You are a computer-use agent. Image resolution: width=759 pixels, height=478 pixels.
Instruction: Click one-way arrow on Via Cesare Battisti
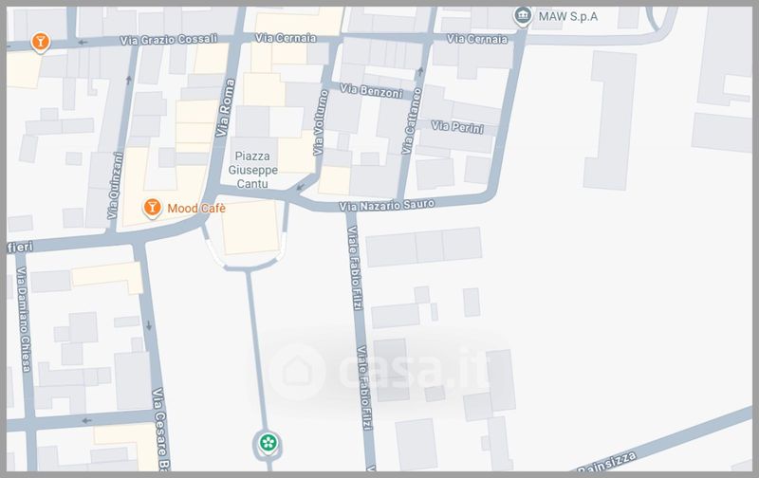tap(149, 325)
